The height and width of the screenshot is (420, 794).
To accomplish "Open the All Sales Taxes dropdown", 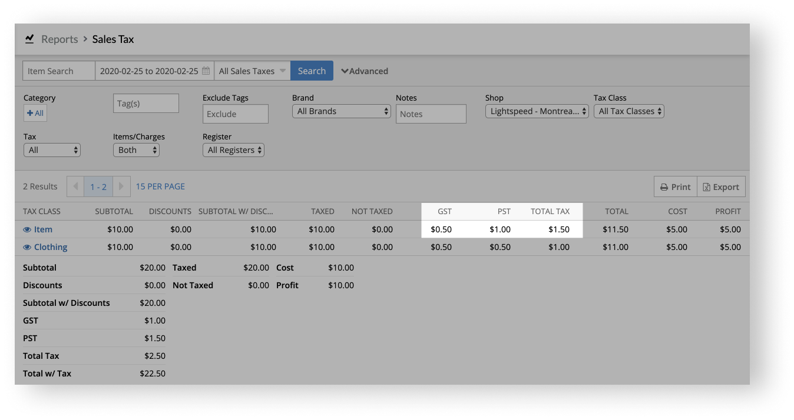I will (252, 71).
